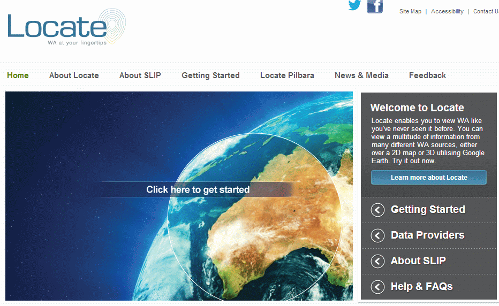Click the Locate logo
Screen dimensions: 499x306
point(66,27)
